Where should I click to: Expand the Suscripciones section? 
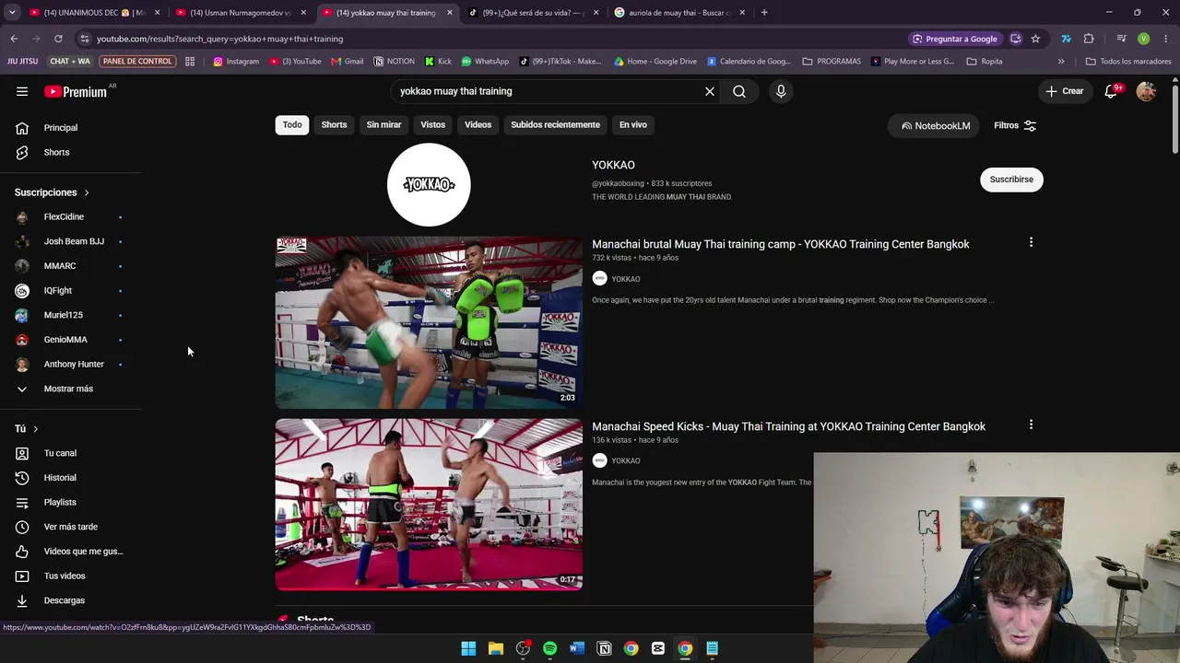coord(52,192)
